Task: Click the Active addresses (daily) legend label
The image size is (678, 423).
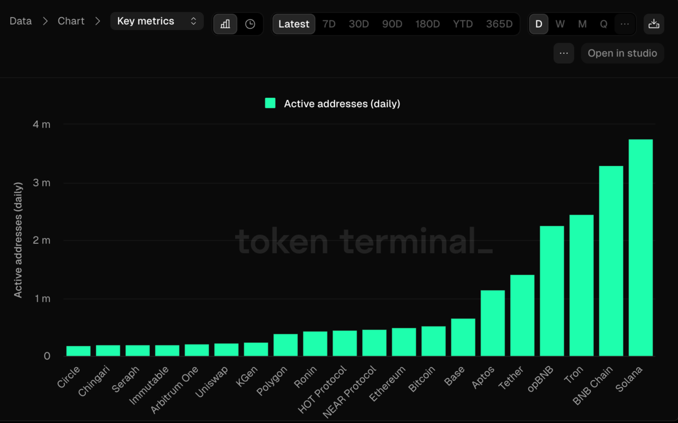Action: 342,103
